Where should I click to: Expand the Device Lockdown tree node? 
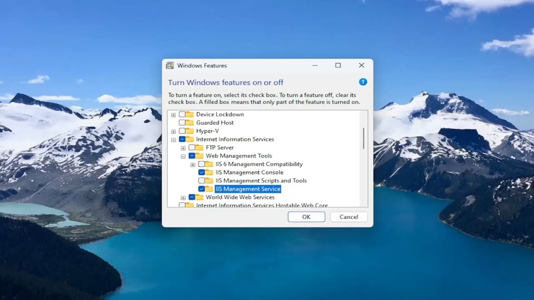(174, 115)
